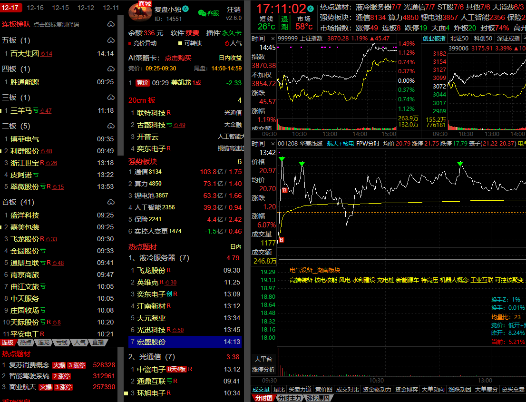Click the refresh icon next to the clock
The width and height of the screenshot is (526, 402).
click(x=311, y=9)
